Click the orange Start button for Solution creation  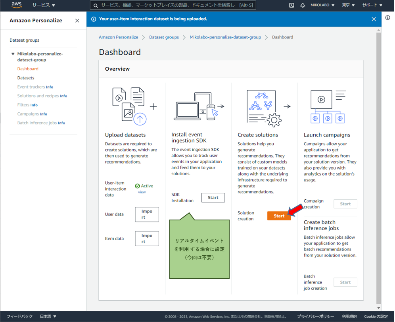coord(279,216)
